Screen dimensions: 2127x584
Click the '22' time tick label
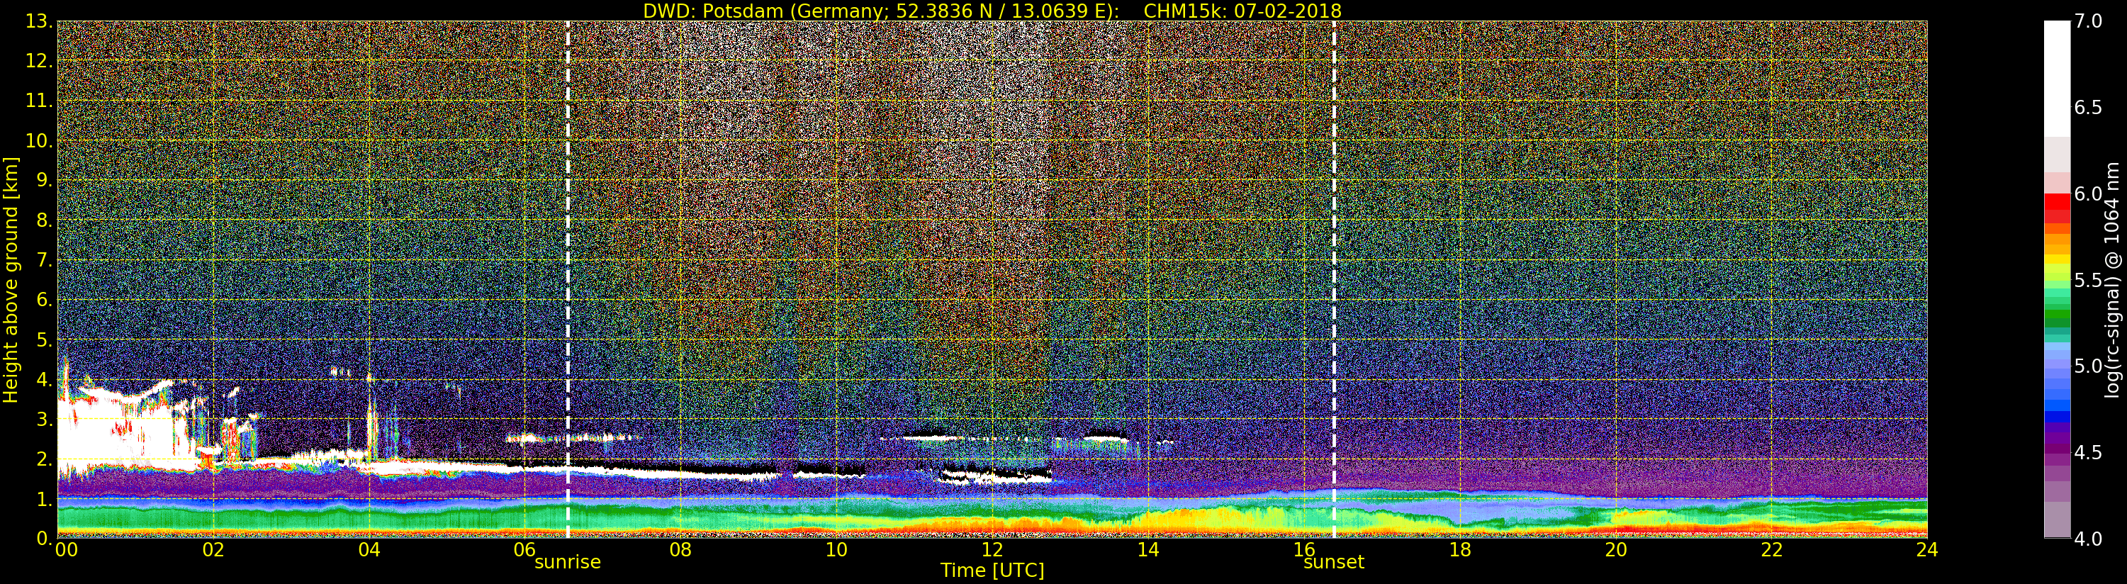[x=1771, y=549]
